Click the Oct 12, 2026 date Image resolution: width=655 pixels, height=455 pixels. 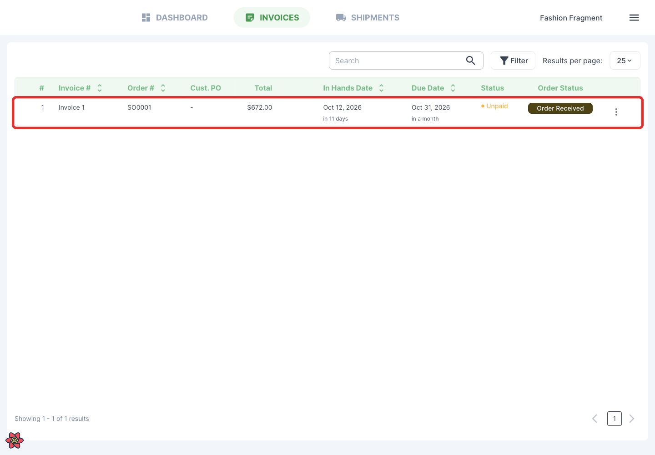pos(343,107)
